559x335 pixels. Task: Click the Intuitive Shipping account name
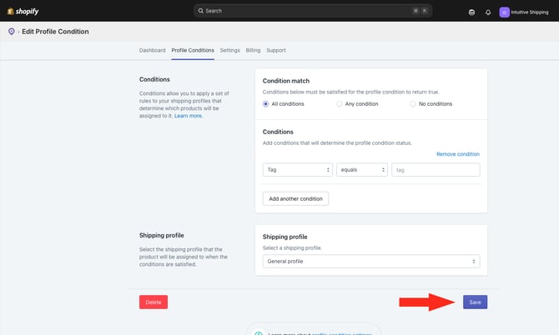530,12
